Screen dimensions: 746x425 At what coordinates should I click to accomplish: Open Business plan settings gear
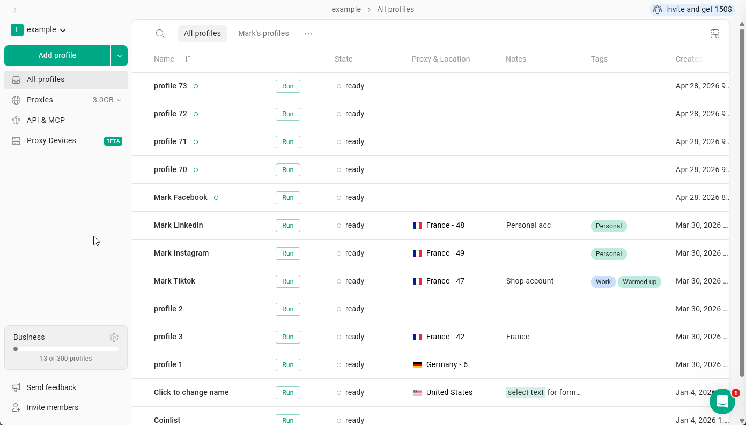pos(114,338)
